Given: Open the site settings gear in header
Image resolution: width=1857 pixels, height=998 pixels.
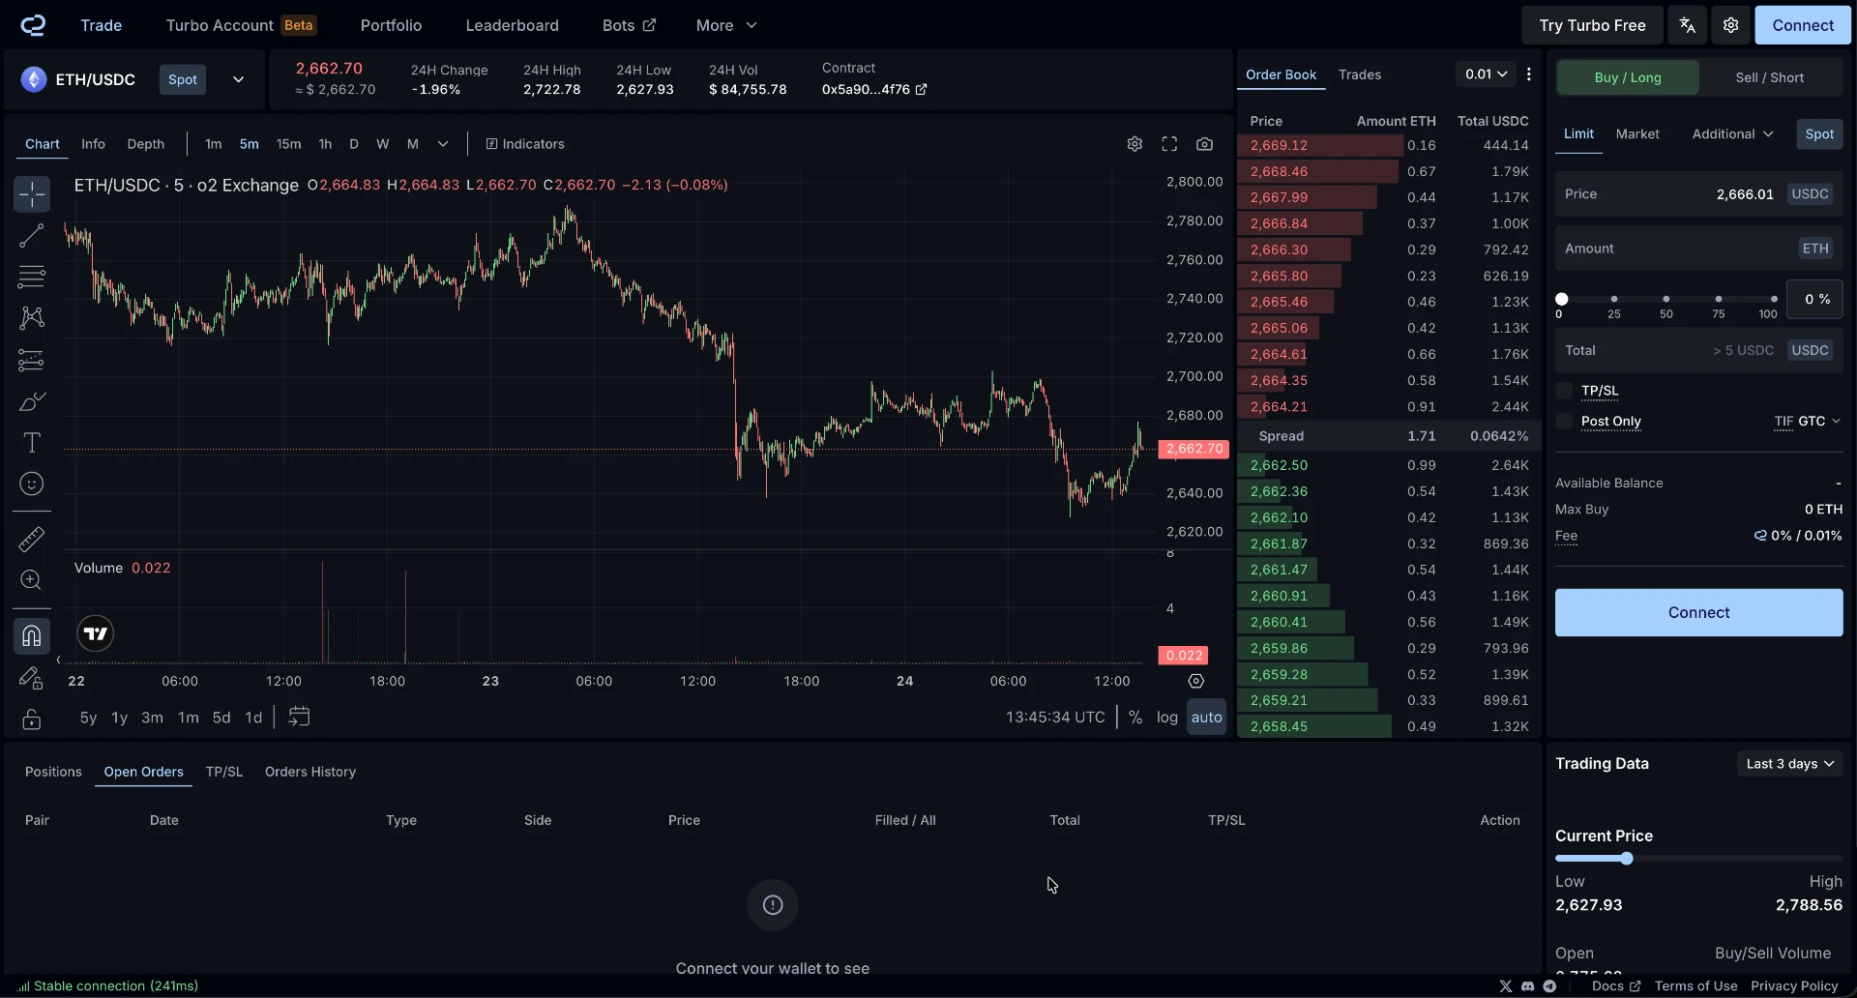Looking at the screenshot, I should 1731,25.
